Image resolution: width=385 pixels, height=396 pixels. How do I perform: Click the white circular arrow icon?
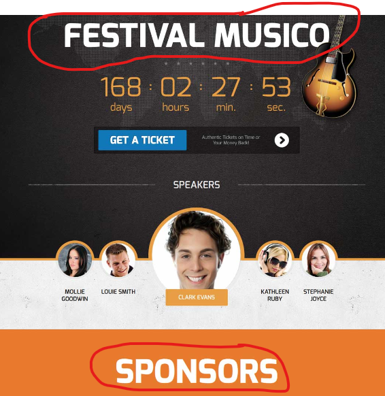(282, 140)
